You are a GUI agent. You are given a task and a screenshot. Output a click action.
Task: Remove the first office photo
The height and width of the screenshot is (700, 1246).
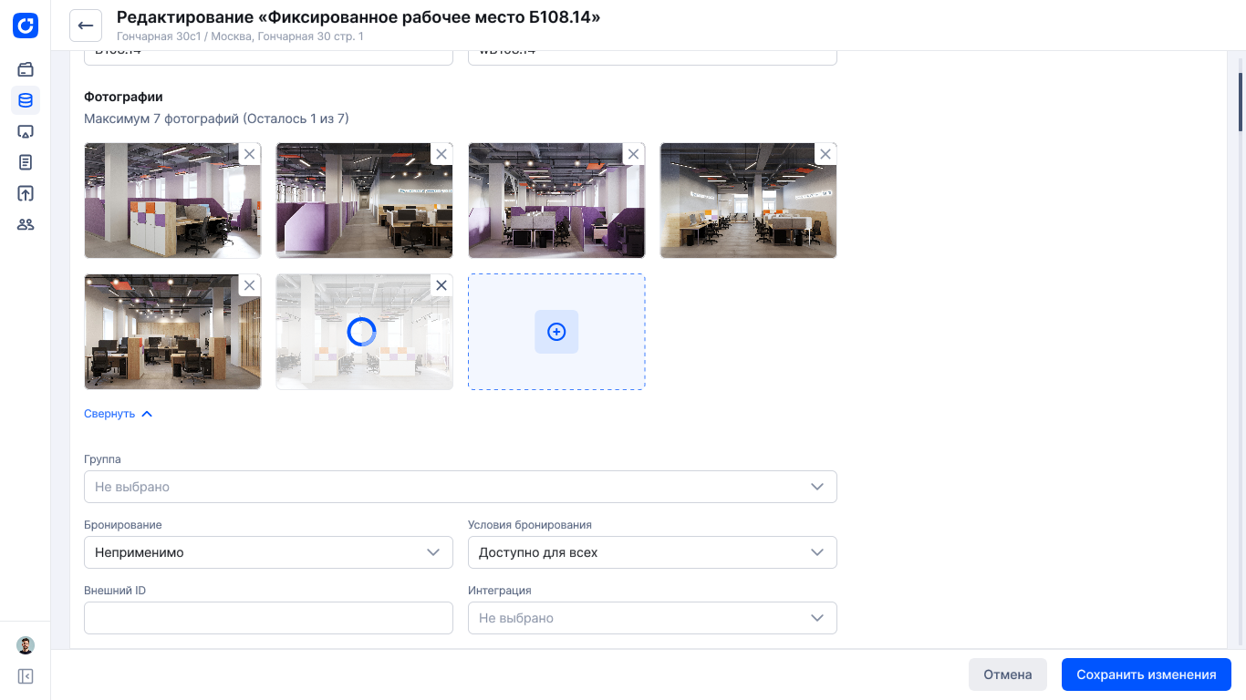pos(249,154)
